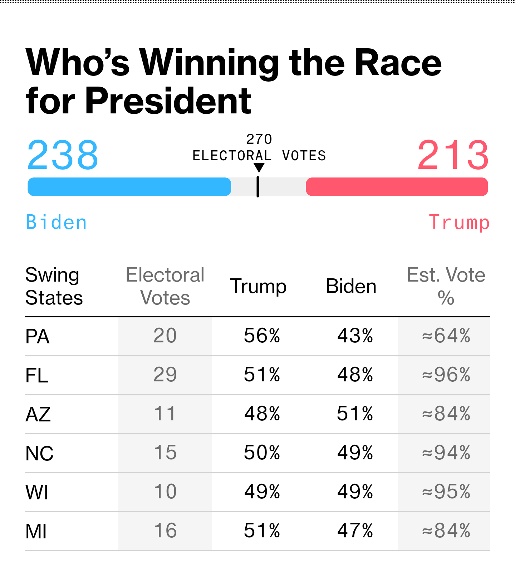Click the red Trump progress bar
The image size is (515, 571).
pyautogui.click(x=397, y=187)
